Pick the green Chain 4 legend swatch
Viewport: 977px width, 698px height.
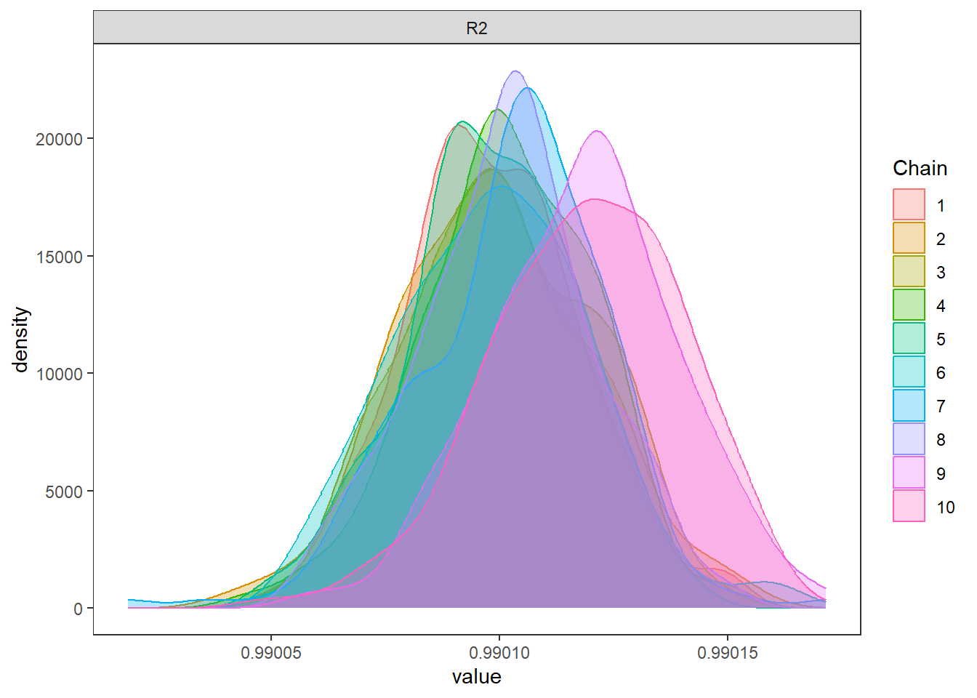pos(909,305)
